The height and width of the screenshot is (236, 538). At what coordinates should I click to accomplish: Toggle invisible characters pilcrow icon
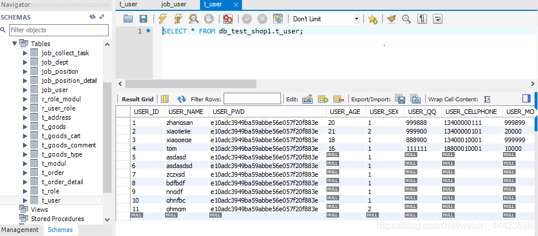[422, 19]
